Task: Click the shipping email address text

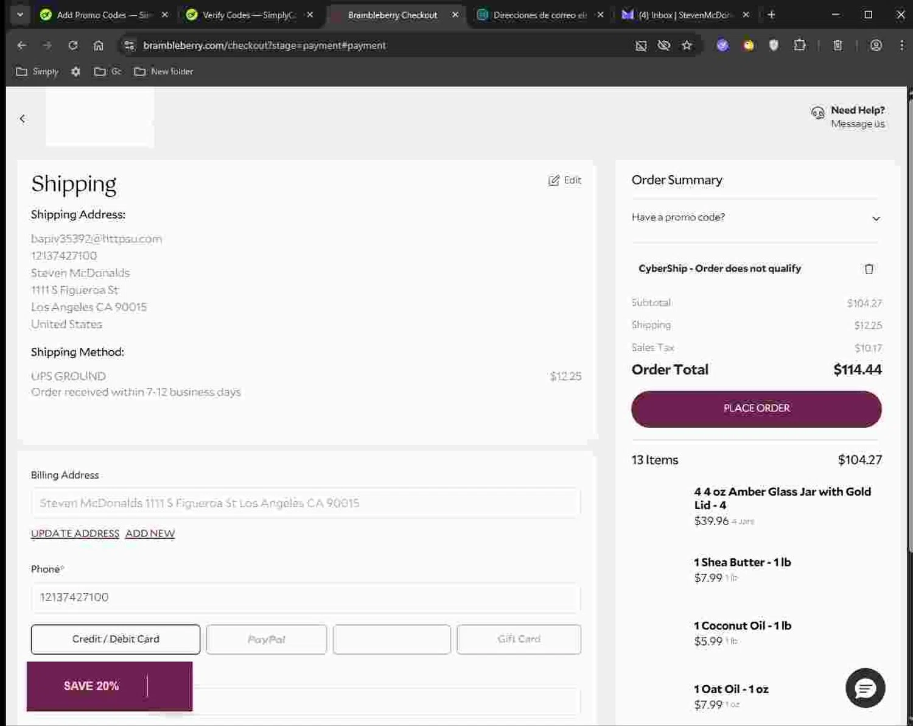Action: click(96, 239)
